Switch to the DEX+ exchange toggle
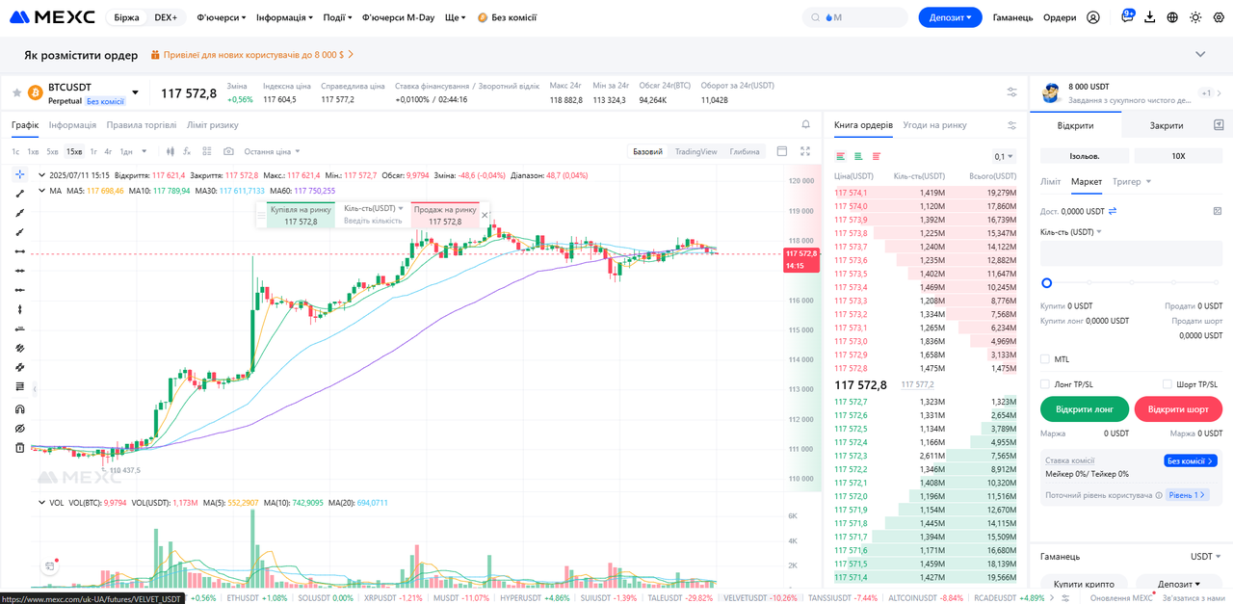Image resolution: width=1233 pixels, height=604 pixels. pos(166,17)
